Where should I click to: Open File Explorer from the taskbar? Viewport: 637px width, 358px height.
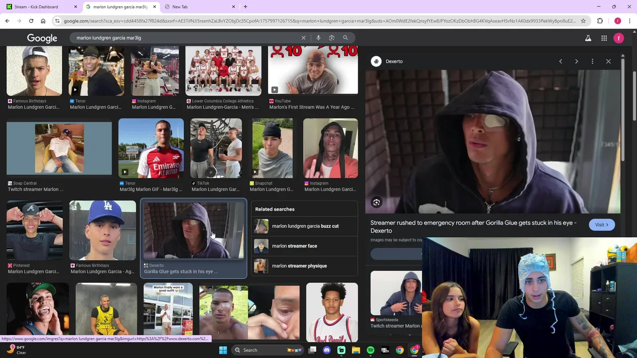click(x=356, y=350)
